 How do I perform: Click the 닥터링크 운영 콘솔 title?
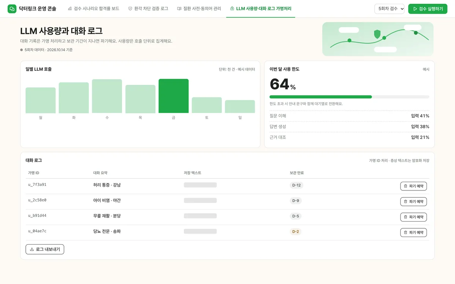point(38,9)
